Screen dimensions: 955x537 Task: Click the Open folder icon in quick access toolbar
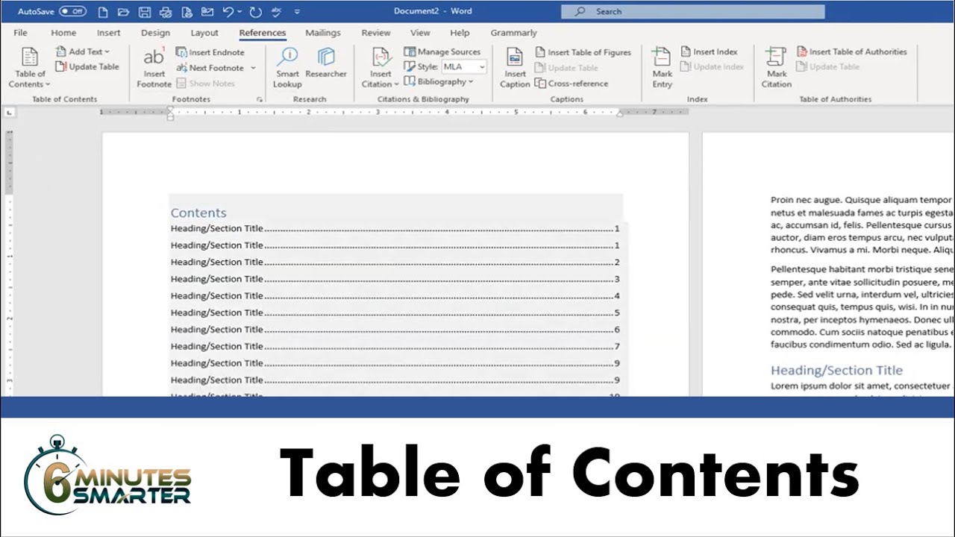coord(123,12)
